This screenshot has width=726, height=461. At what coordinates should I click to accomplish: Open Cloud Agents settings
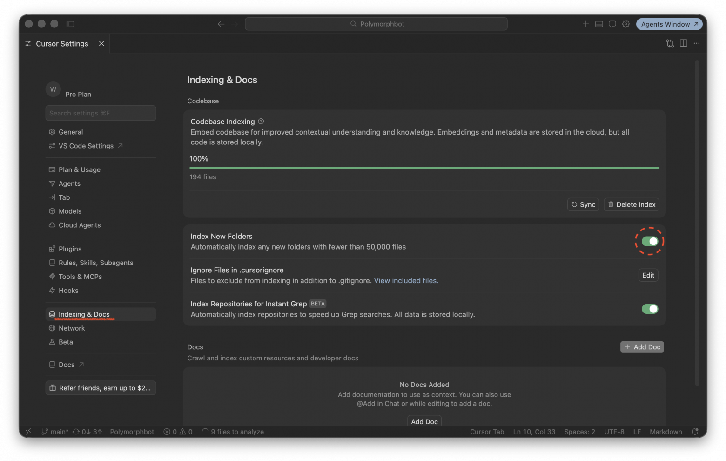coord(101,225)
